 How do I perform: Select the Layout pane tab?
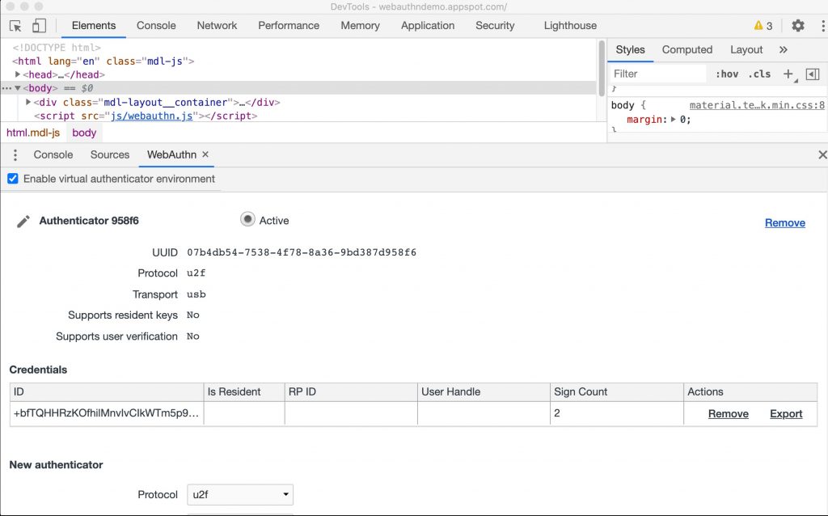point(746,49)
